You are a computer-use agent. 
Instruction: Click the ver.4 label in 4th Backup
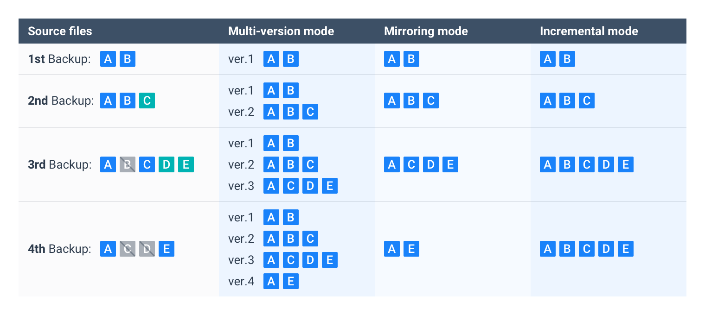tap(241, 281)
